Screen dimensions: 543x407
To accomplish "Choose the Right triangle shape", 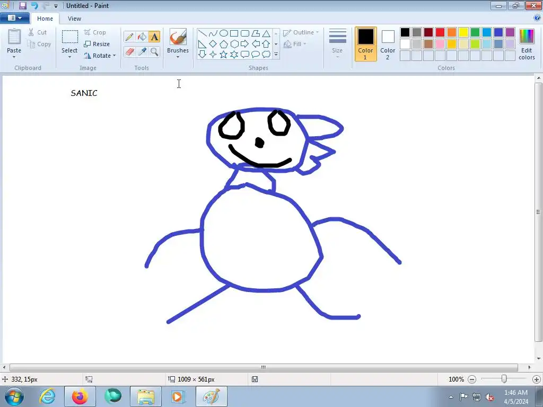I will pyautogui.click(x=203, y=44).
